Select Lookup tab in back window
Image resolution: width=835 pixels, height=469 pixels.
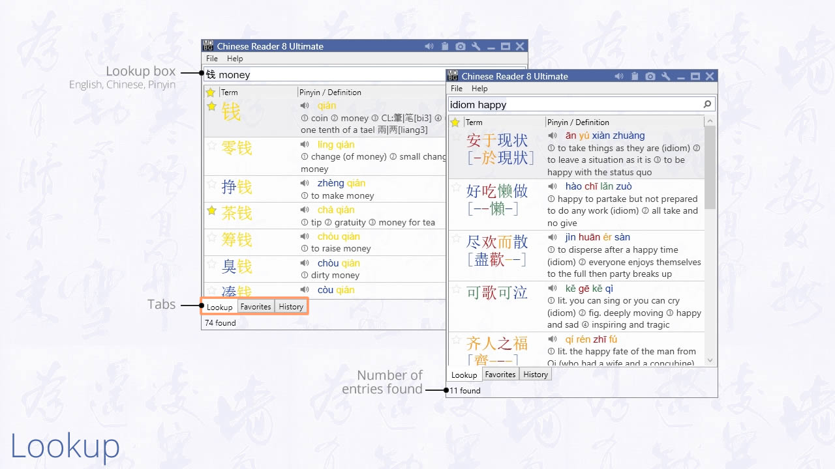point(220,307)
